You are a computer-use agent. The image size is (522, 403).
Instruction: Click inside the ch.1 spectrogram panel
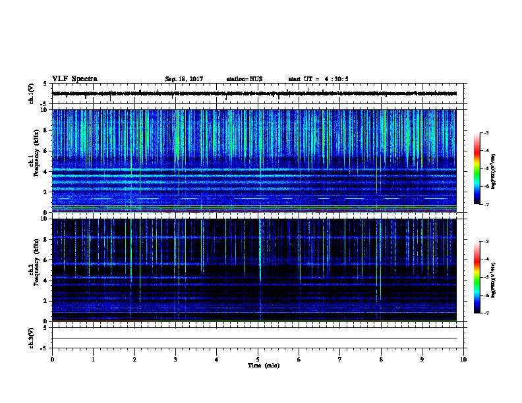pyautogui.click(x=254, y=161)
